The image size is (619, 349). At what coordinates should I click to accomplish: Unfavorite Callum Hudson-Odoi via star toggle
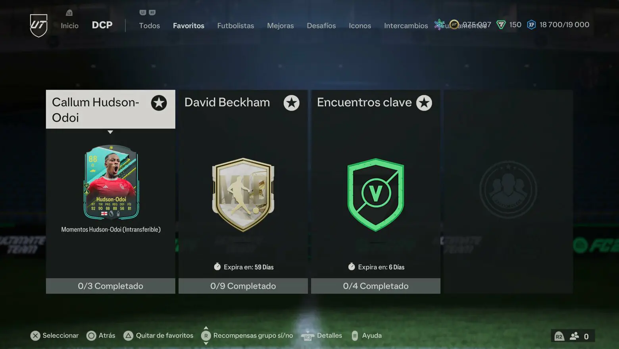159,103
